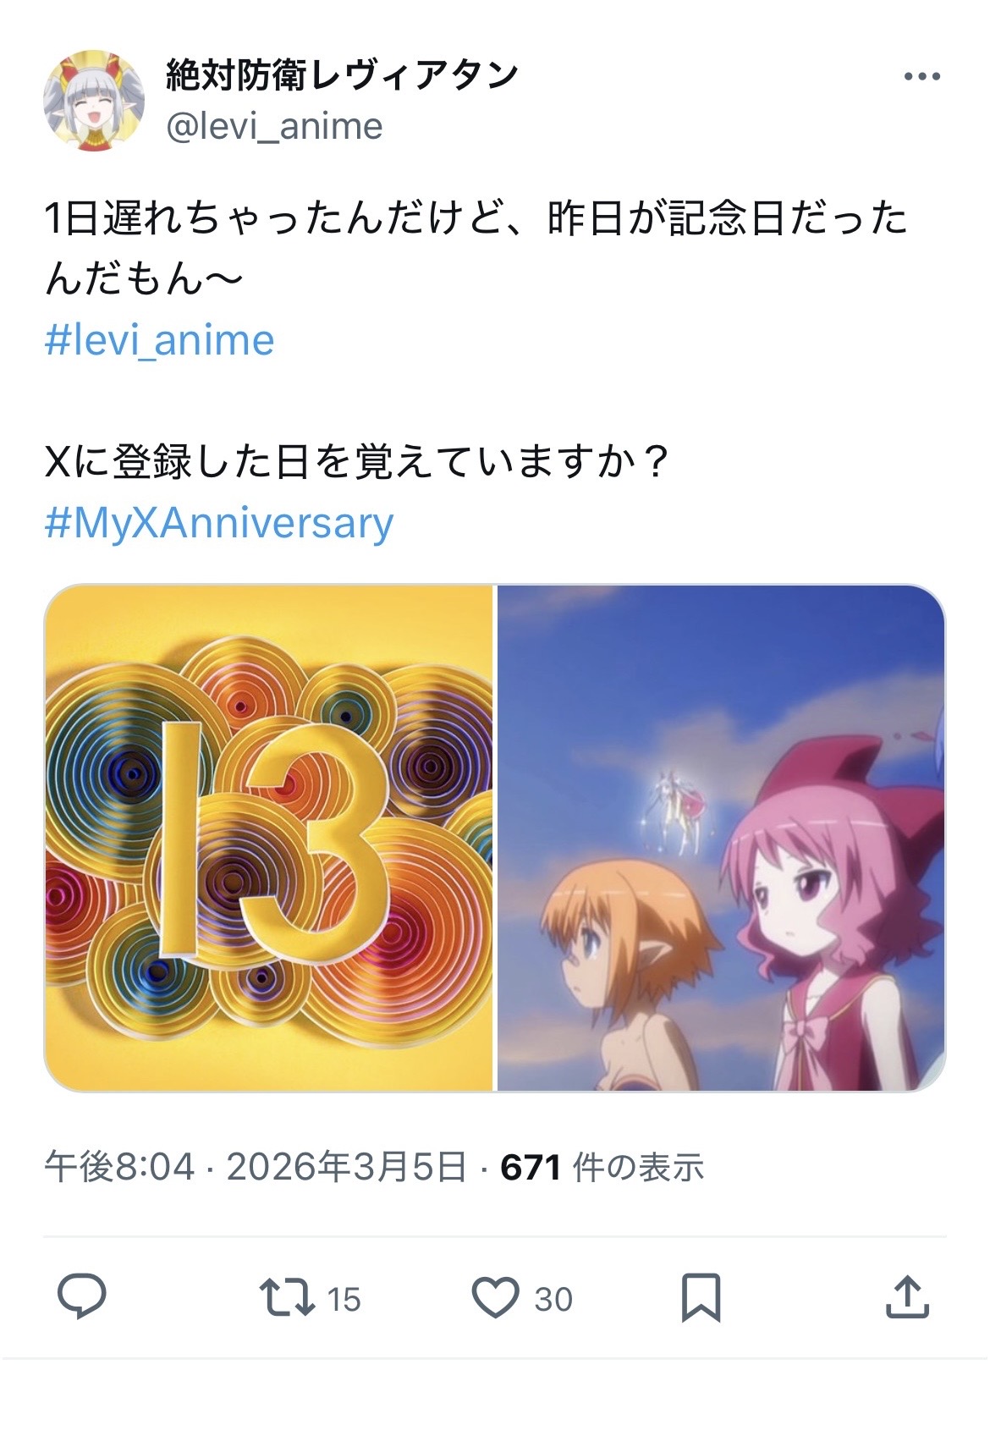Select the text Xに登録した日を覚えていますか
Image resolution: width=990 pixels, height=1436 pixels.
(x=342, y=462)
